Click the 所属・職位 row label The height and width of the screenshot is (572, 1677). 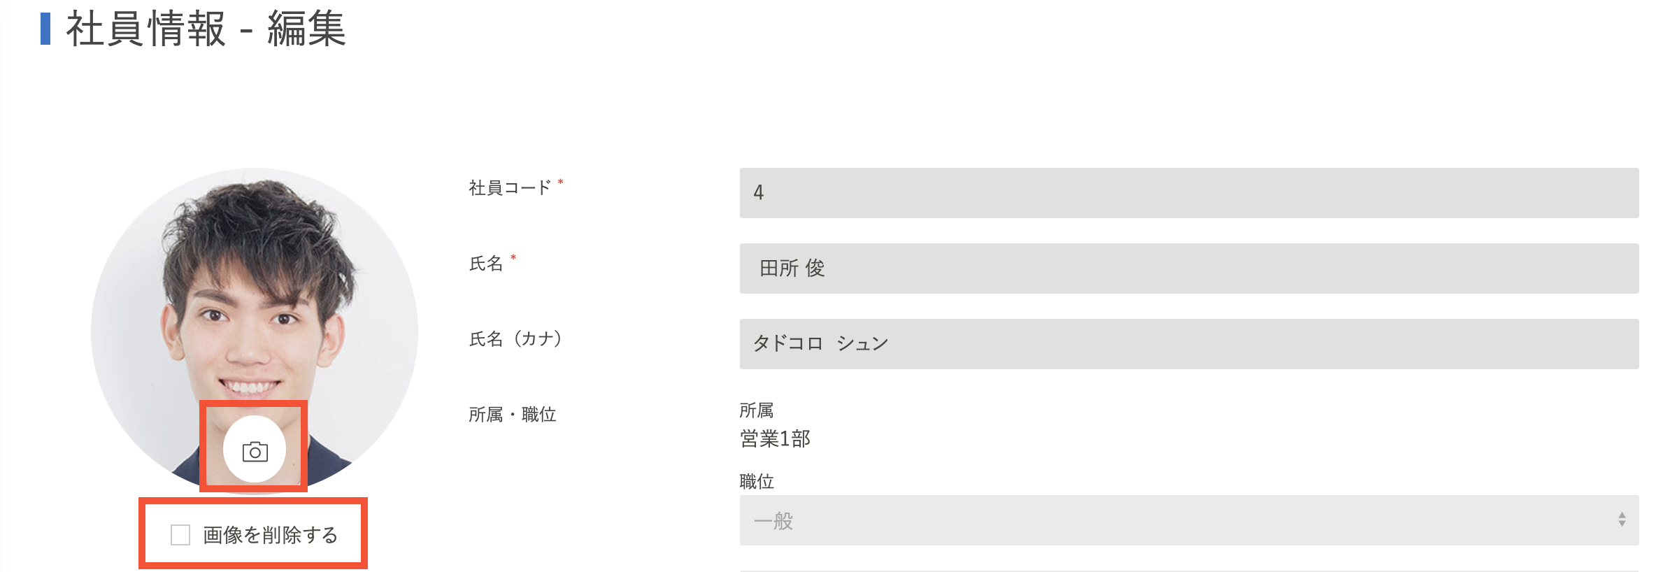(512, 415)
